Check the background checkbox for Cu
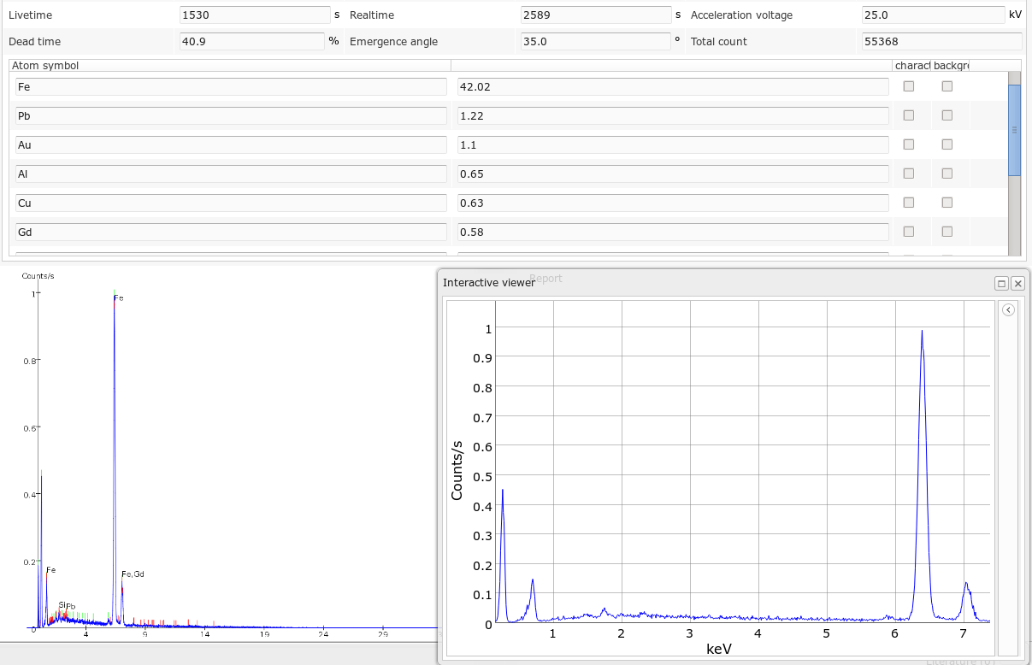 (x=947, y=203)
